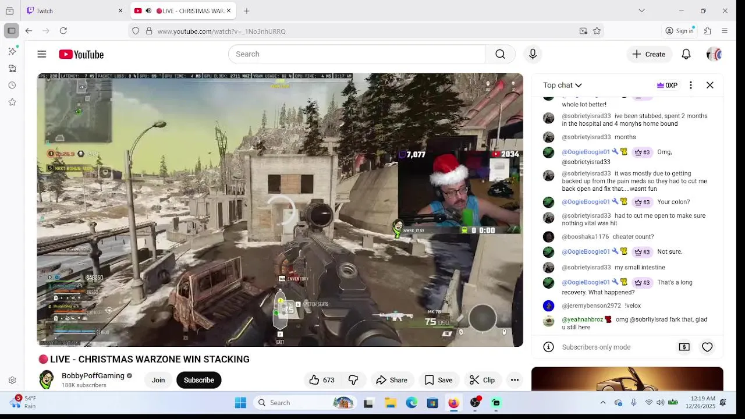The image size is (745, 419).
Task: Open the sidebar bookmarks star icon
Action: (x=12, y=102)
